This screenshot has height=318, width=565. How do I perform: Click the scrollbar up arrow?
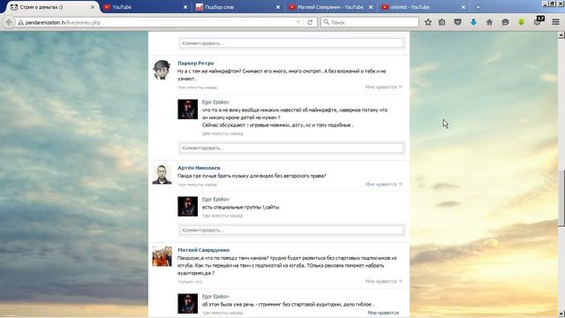(x=561, y=35)
